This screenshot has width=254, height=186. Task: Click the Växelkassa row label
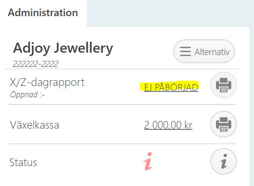tap(35, 125)
